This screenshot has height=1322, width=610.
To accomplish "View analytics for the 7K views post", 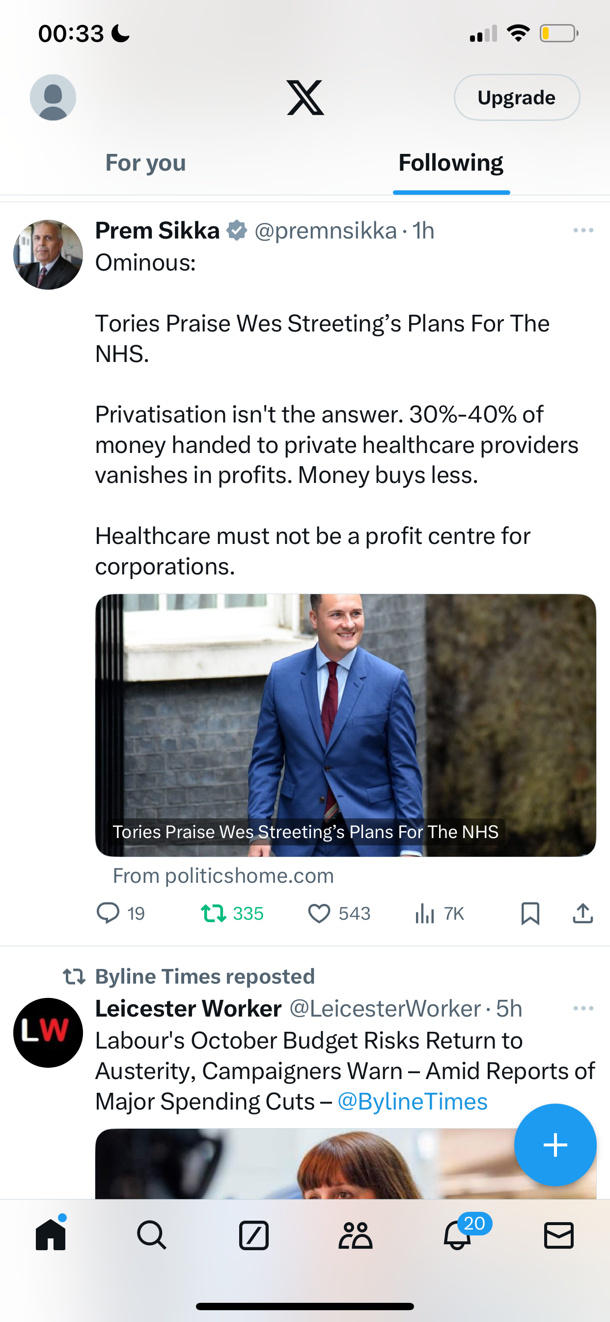I will pos(439,913).
